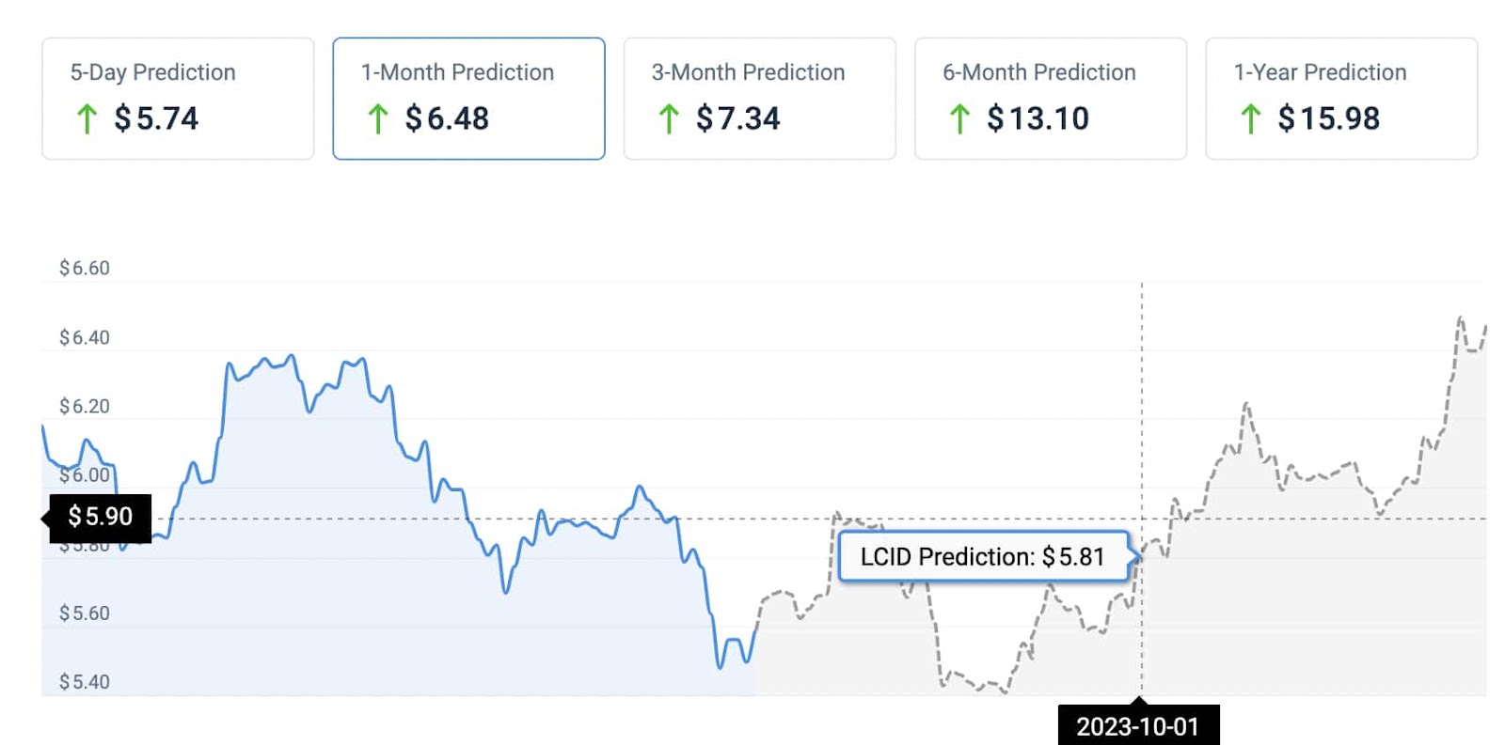Click the LCID Prediction $5.81 tooltip
Screen dimensions: 1505x745
click(x=982, y=557)
